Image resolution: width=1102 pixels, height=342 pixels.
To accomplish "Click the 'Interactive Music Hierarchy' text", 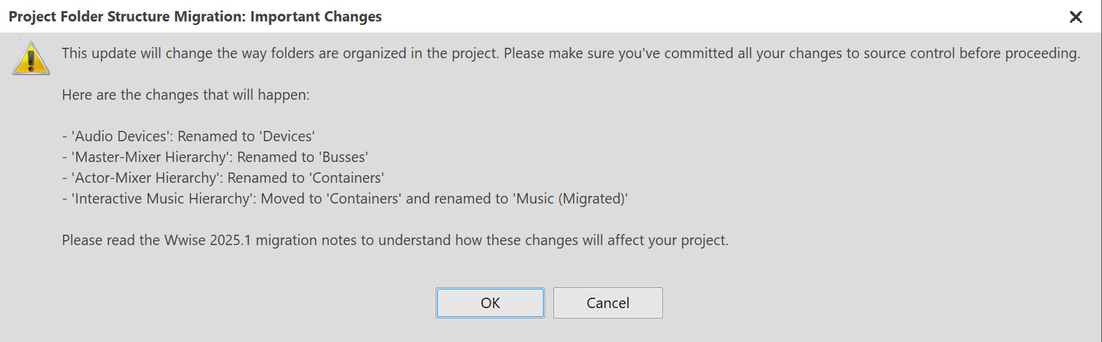I will tap(161, 199).
